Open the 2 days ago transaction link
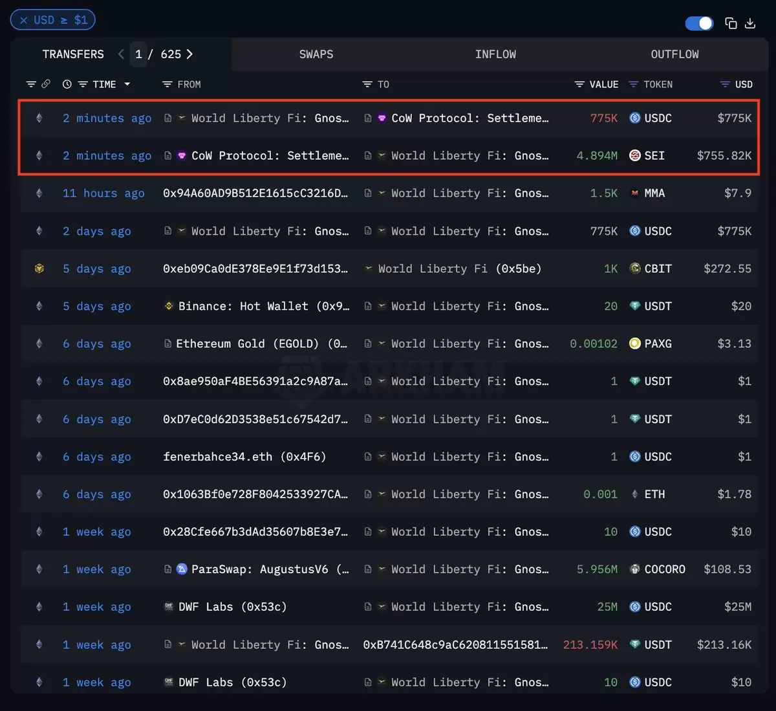The image size is (776, 711). [x=97, y=231]
